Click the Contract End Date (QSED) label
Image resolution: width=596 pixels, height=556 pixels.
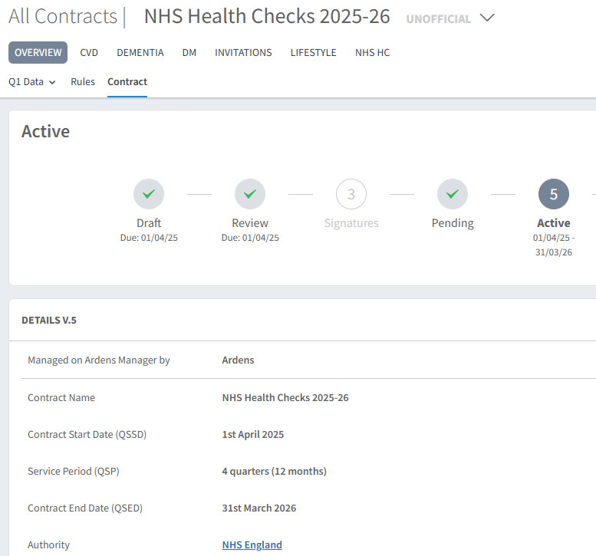(x=85, y=508)
